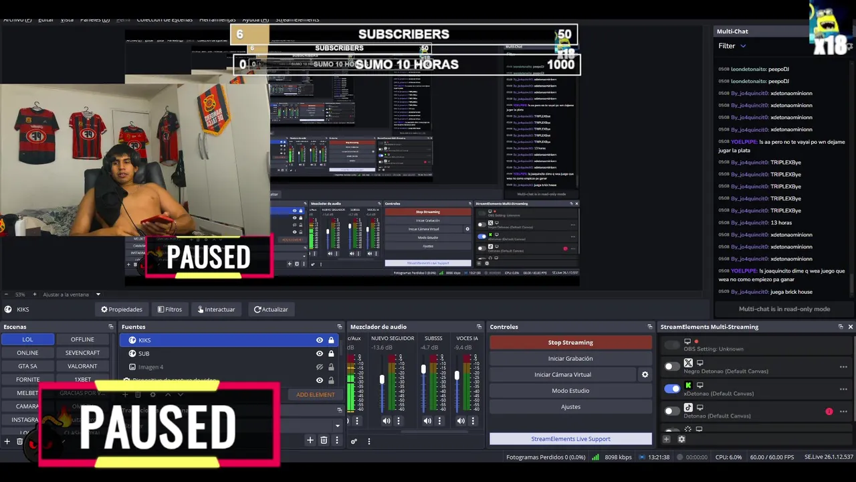Open the Ayuda menu
The image size is (856, 482).
click(255, 19)
